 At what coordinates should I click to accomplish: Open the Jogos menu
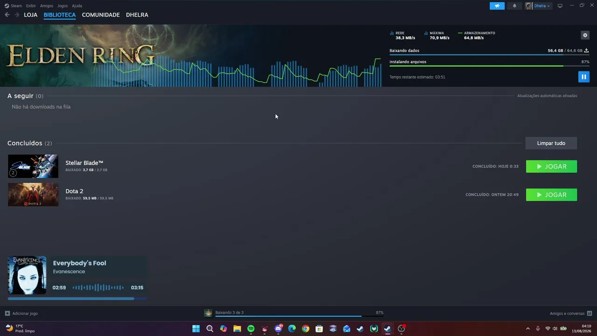click(x=62, y=6)
